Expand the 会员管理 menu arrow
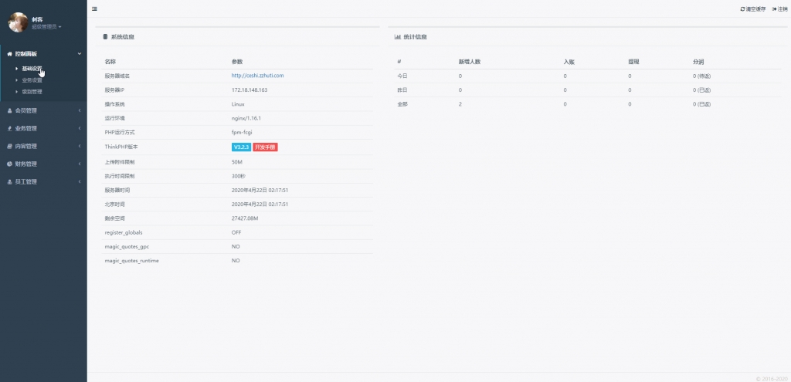The width and height of the screenshot is (791, 382). (80, 110)
